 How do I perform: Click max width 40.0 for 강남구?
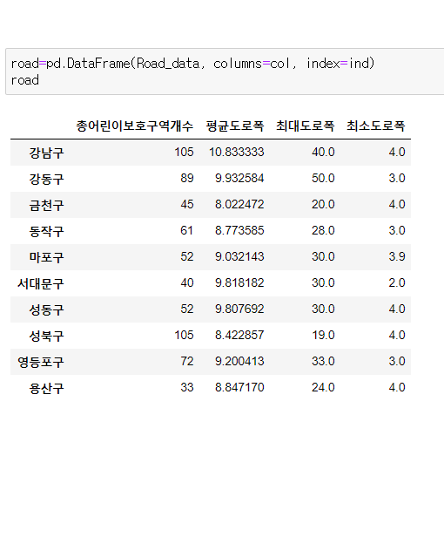pos(323,152)
